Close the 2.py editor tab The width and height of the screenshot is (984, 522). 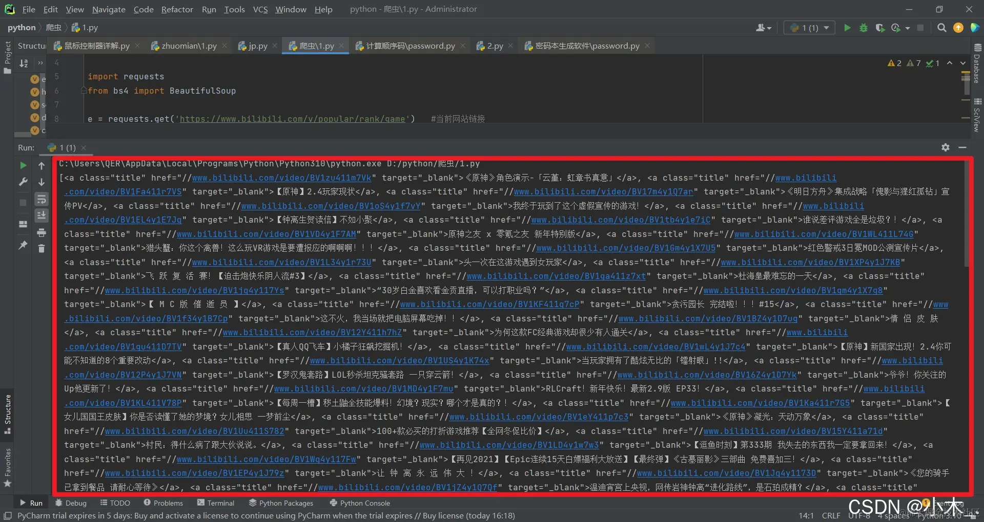(510, 46)
